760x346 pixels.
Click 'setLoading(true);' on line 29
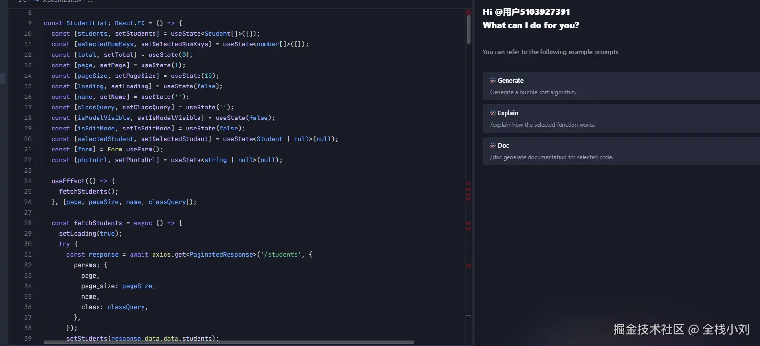[91, 233]
